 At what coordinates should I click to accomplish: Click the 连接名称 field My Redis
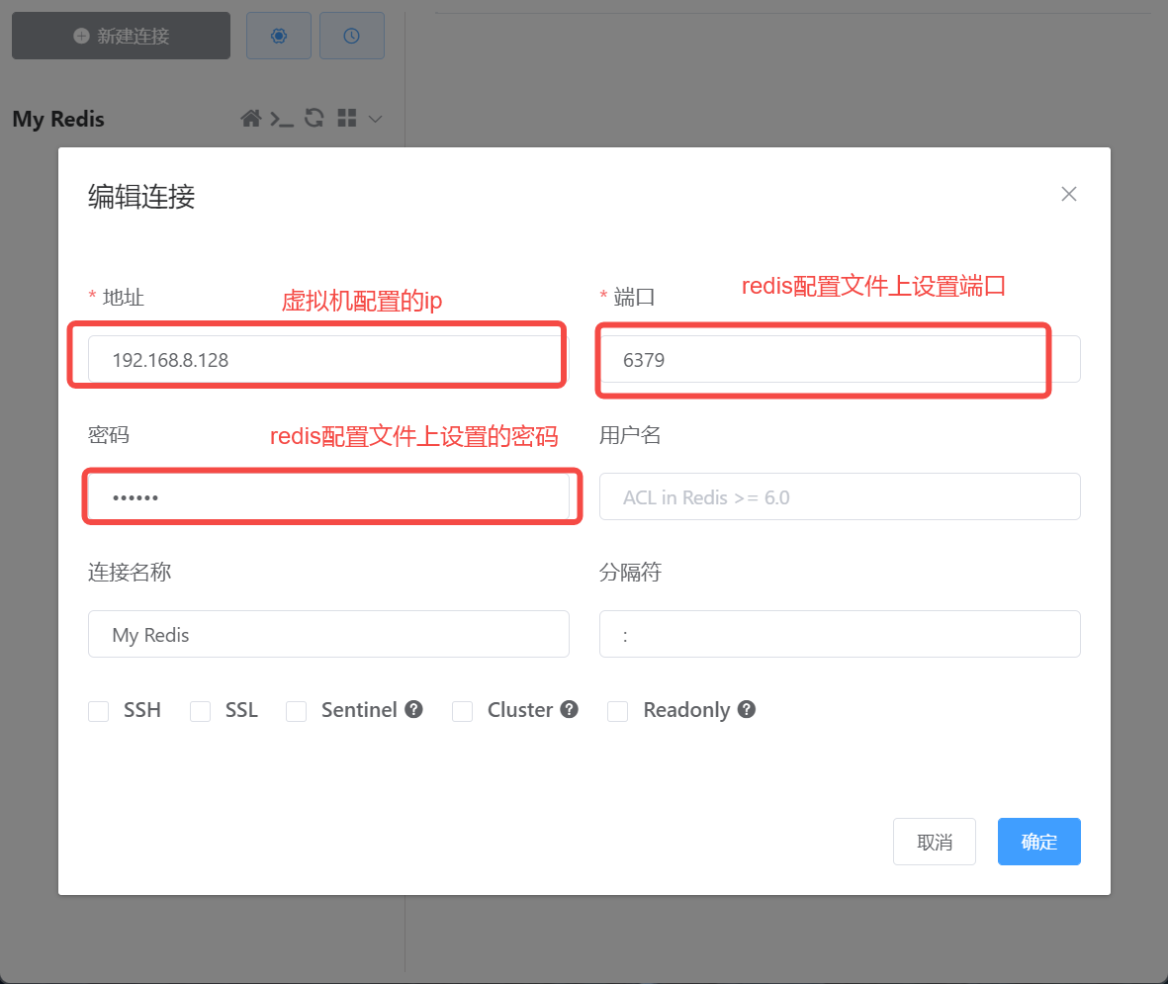point(328,634)
